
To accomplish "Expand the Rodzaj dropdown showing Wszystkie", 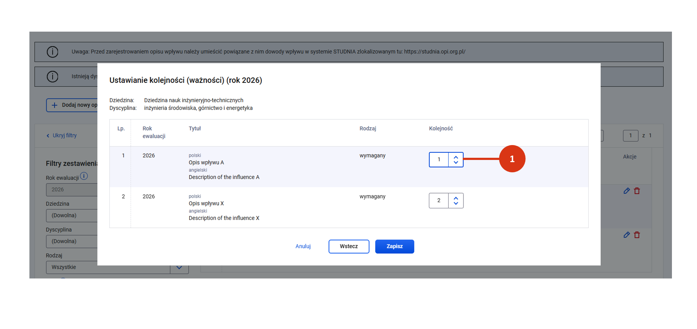I will coord(179,267).
